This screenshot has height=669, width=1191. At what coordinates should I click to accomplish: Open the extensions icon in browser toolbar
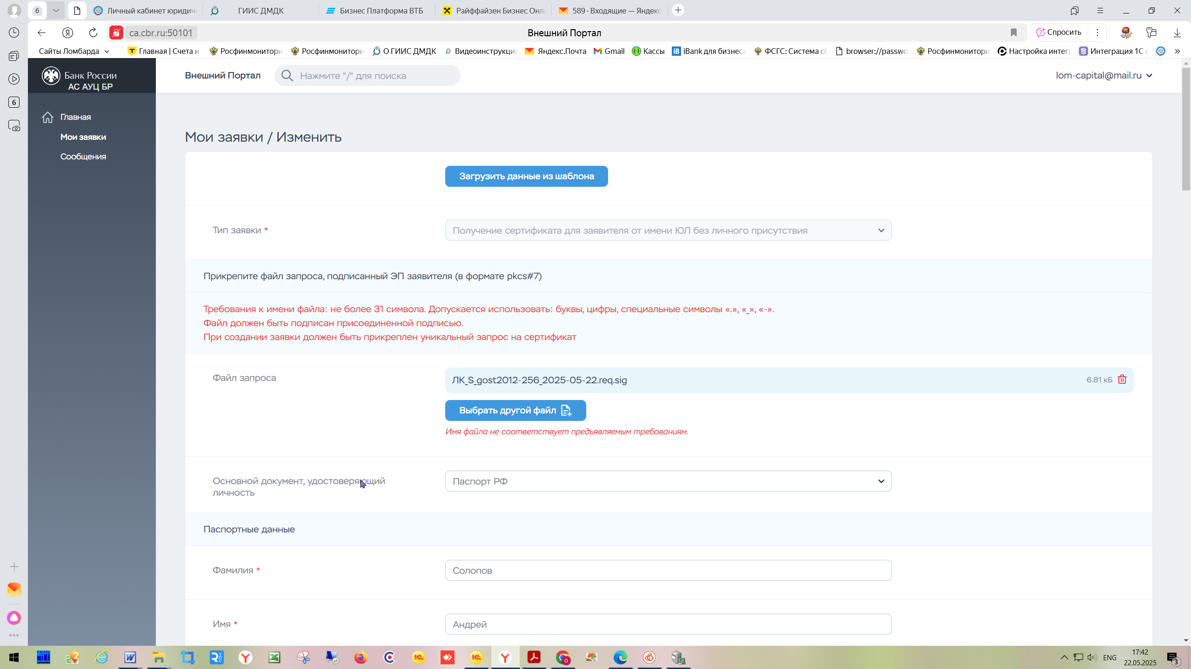point(1151,33)
